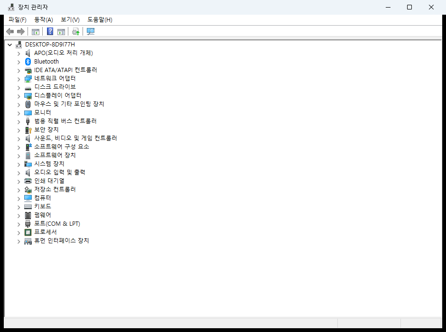
Task: Click the 모니터 icon
Action: tap(28, 113)
